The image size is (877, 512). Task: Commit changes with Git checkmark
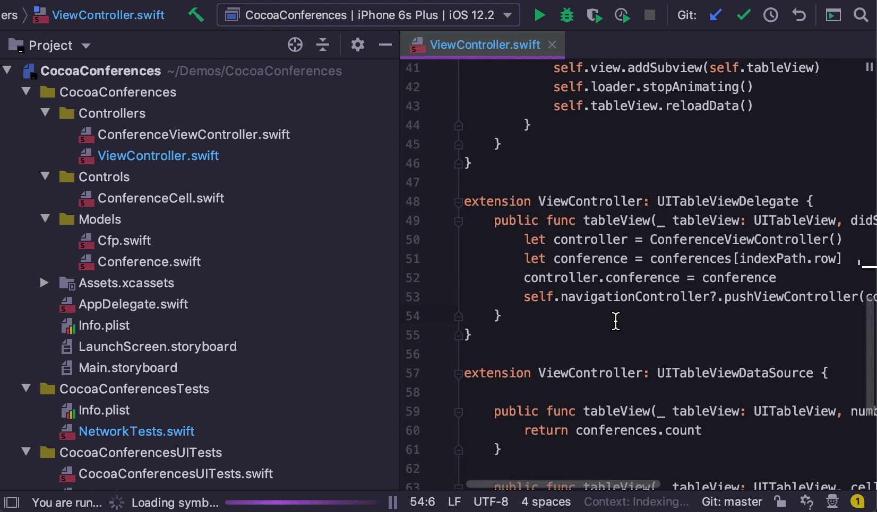coord(743,15)
